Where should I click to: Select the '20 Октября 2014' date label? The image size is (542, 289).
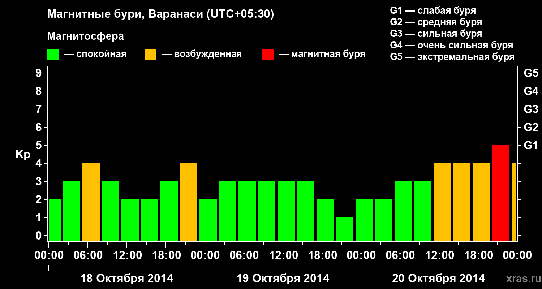click(x=439, y=279)
